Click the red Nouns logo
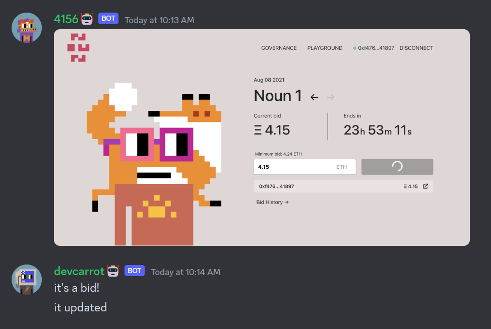The width and height of the screenshot is (491, 329). [78, 47]
